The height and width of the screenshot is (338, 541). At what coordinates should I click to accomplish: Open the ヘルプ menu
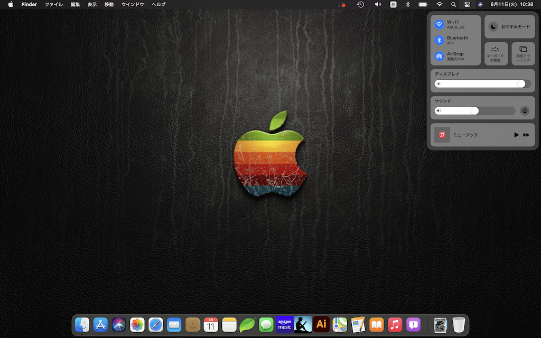pyautogui.click(x=158, y=4)
